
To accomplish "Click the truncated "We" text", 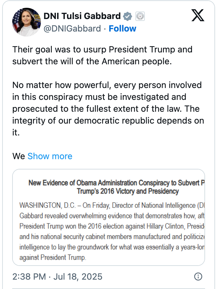I will 18,156.
